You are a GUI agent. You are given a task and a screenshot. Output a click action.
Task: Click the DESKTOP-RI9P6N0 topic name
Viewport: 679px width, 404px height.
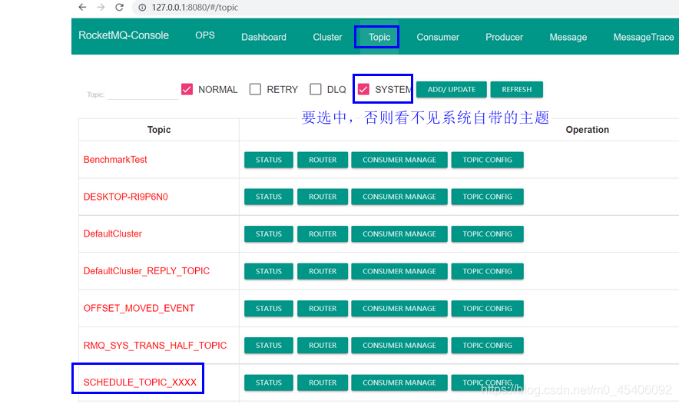tap(125, 197)
